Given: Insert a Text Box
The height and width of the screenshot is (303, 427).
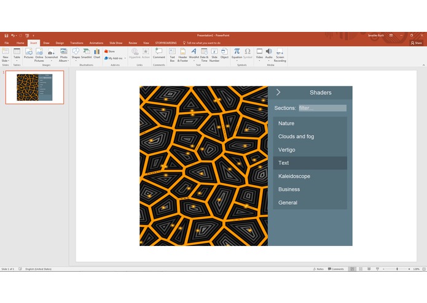Looking at the screenshot, I should (x=172, y=55).
